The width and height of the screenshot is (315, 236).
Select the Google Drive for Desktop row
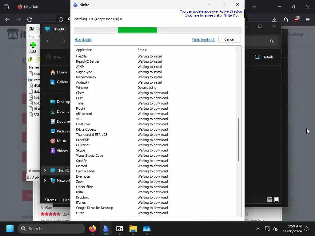click(x=155, y=208)
